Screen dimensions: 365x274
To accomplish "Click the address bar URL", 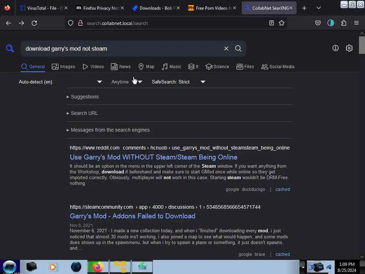I will point(117,23).
